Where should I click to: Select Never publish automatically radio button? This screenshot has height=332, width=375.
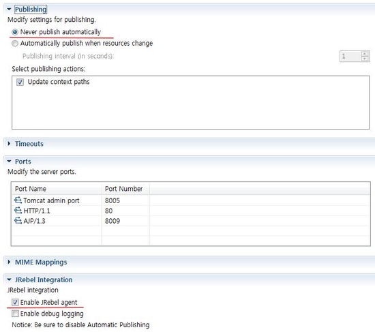tap(15, 32)
